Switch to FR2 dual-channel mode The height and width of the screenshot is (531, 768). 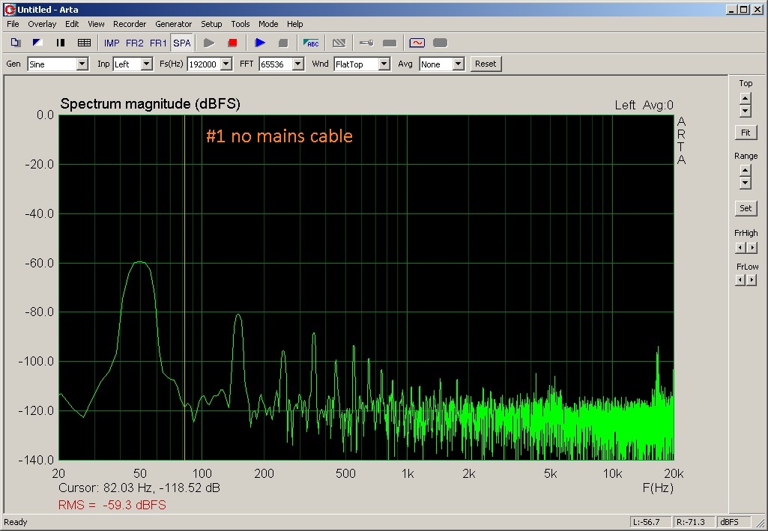(135, 43)
